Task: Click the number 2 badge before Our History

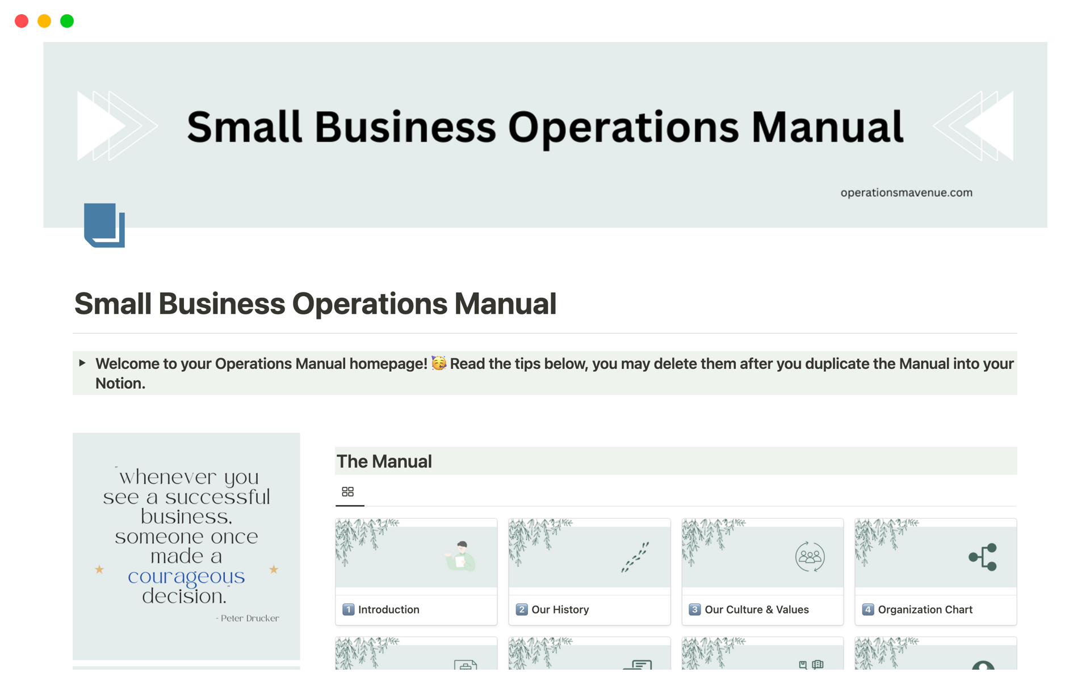Action: [521, 609]
